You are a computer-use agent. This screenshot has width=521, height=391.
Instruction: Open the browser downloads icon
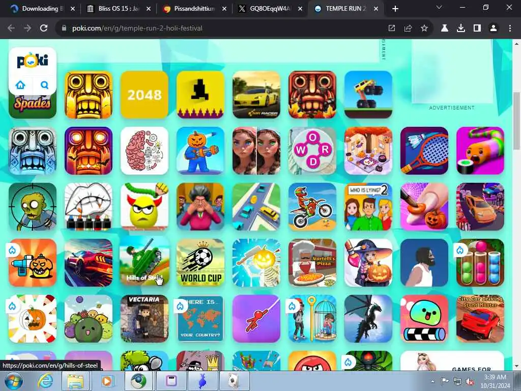tap(461, 29)
